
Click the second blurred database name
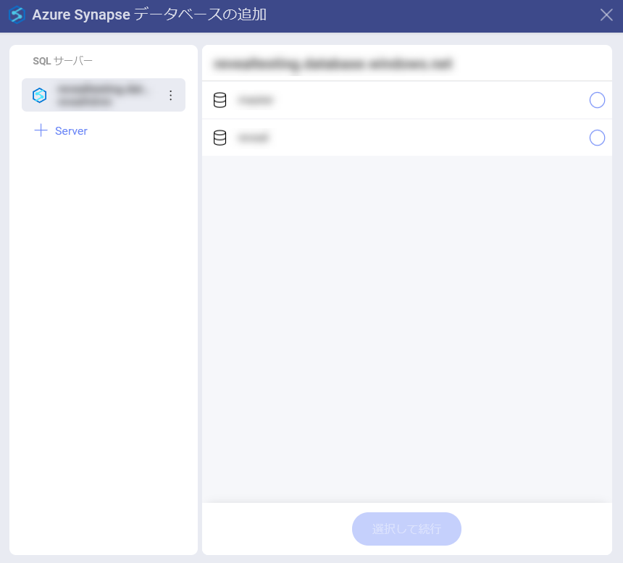[x=253, y=138]
